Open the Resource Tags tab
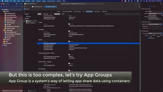 [x=77, y=11]
